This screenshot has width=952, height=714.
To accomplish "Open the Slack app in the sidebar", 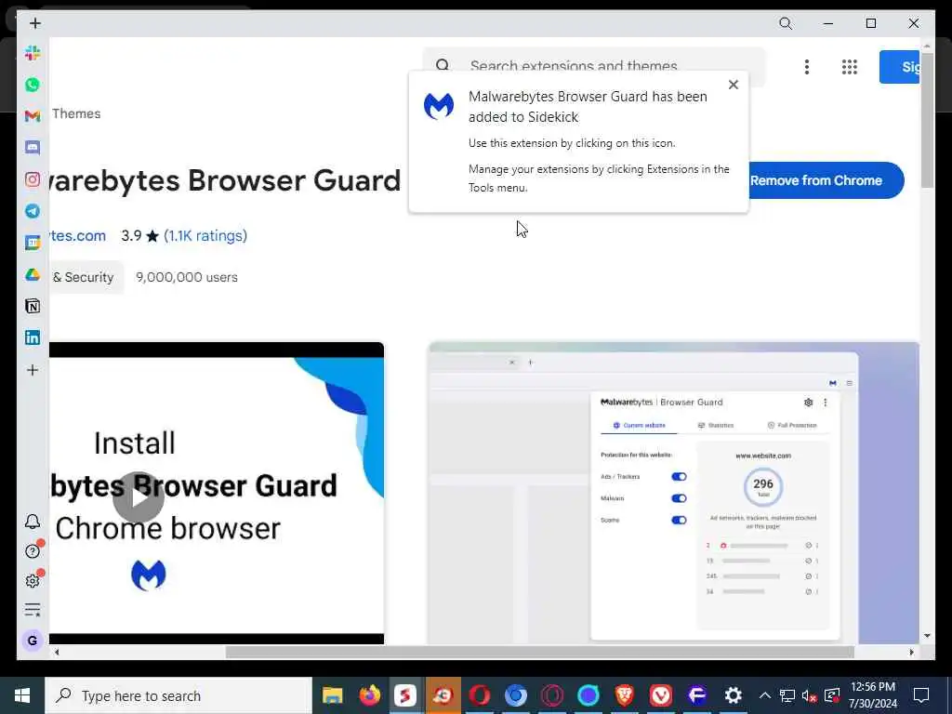I will (x=33, y=53).
